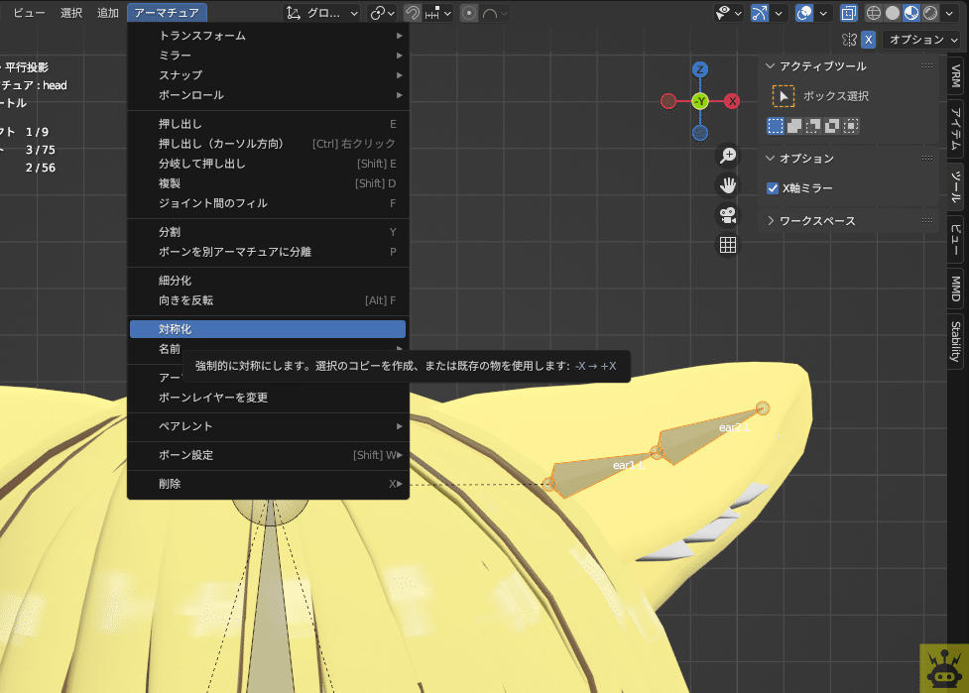969x693 pixels.
Task: Click the blue Z axis gizmo ball
Action: [699, 69]
